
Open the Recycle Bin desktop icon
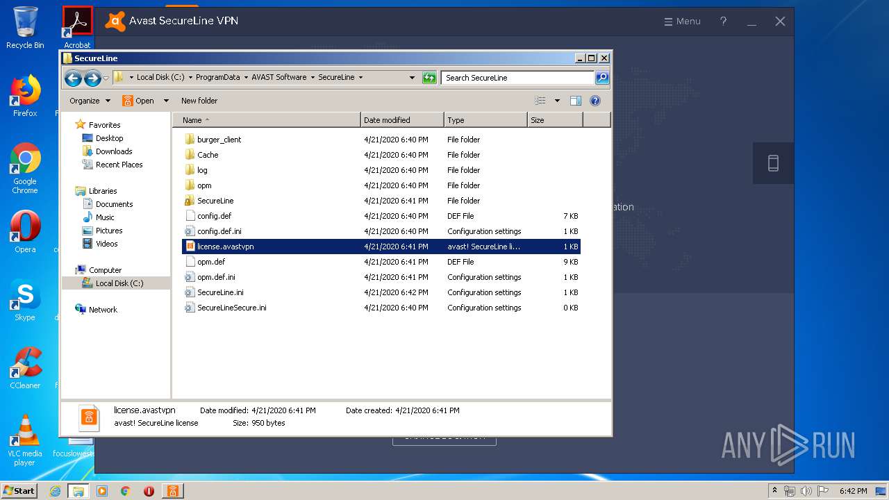tap(25, 28)
